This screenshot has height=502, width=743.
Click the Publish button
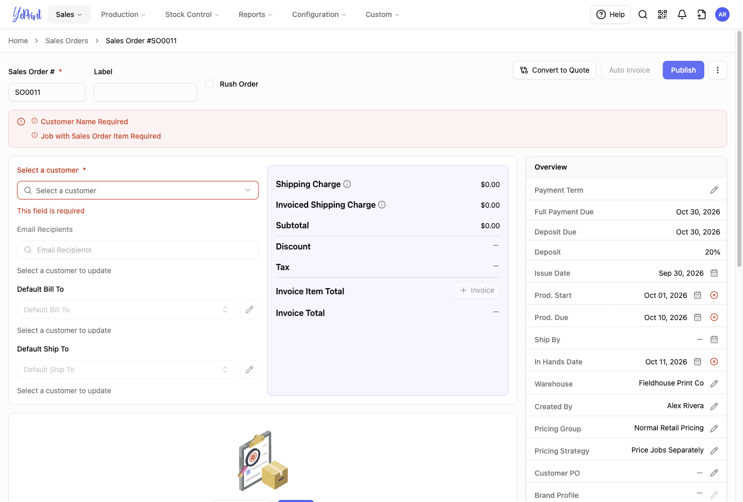click(x=684, y=70)
